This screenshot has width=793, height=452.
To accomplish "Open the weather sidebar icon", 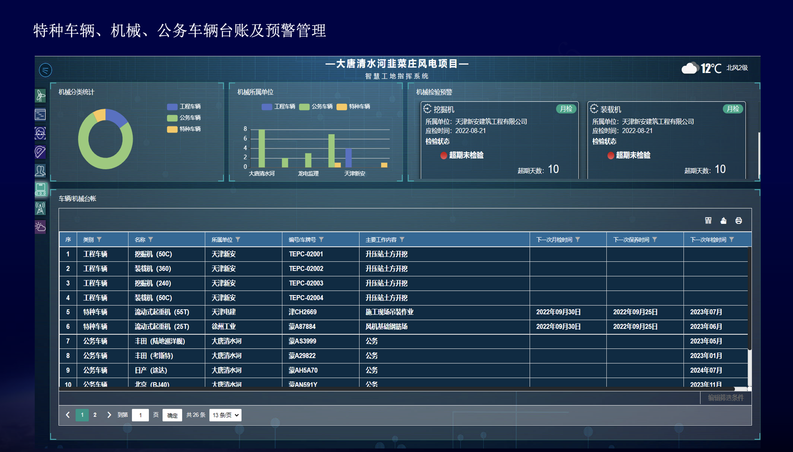I will 40,227.
